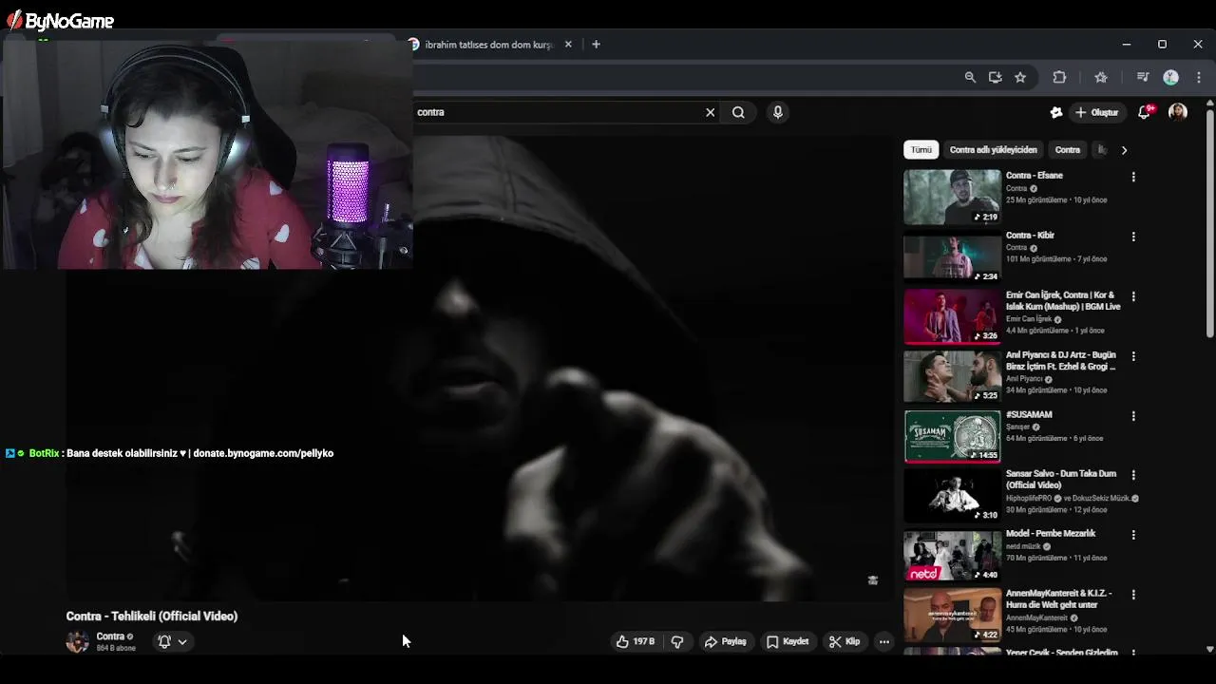Select the ibrahim tatlıses dom dom kurşunu tab
The image size is (1216, 684).
[488, 45]
